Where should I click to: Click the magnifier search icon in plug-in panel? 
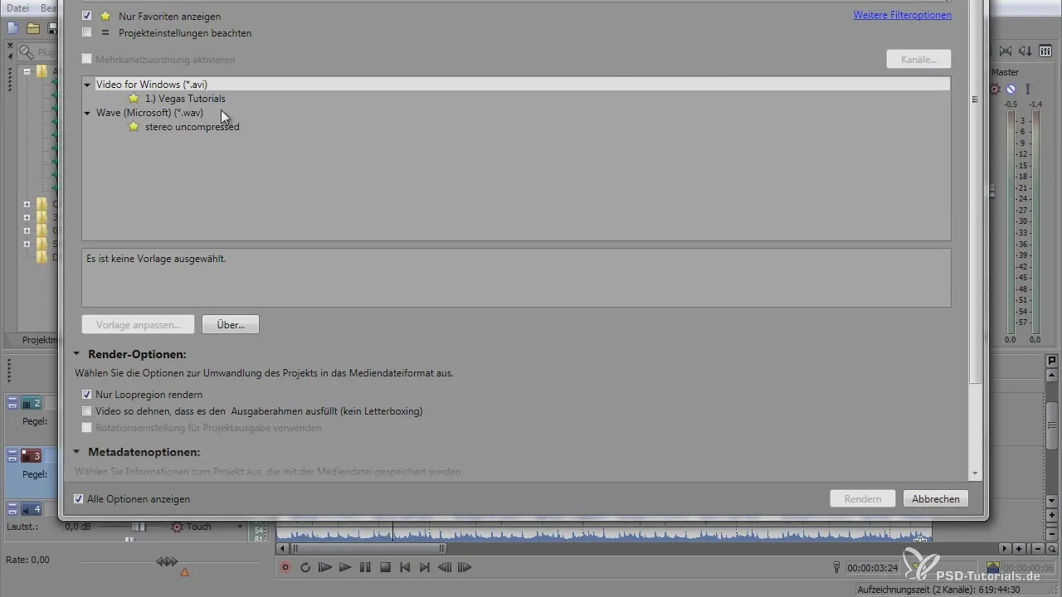[x=27, y=52]
